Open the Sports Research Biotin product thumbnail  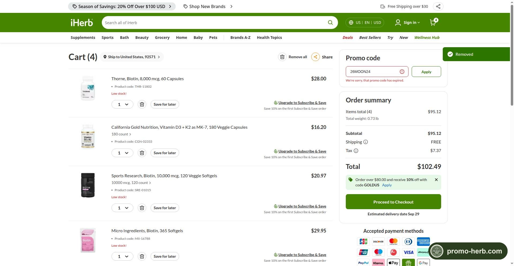click(88, 185)
